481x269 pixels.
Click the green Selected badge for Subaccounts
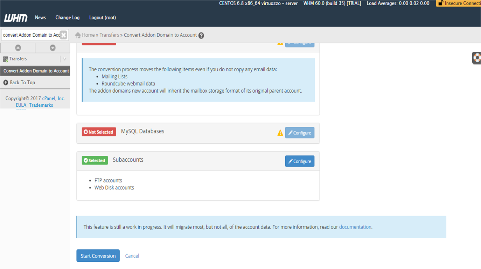tap(95, 160)
